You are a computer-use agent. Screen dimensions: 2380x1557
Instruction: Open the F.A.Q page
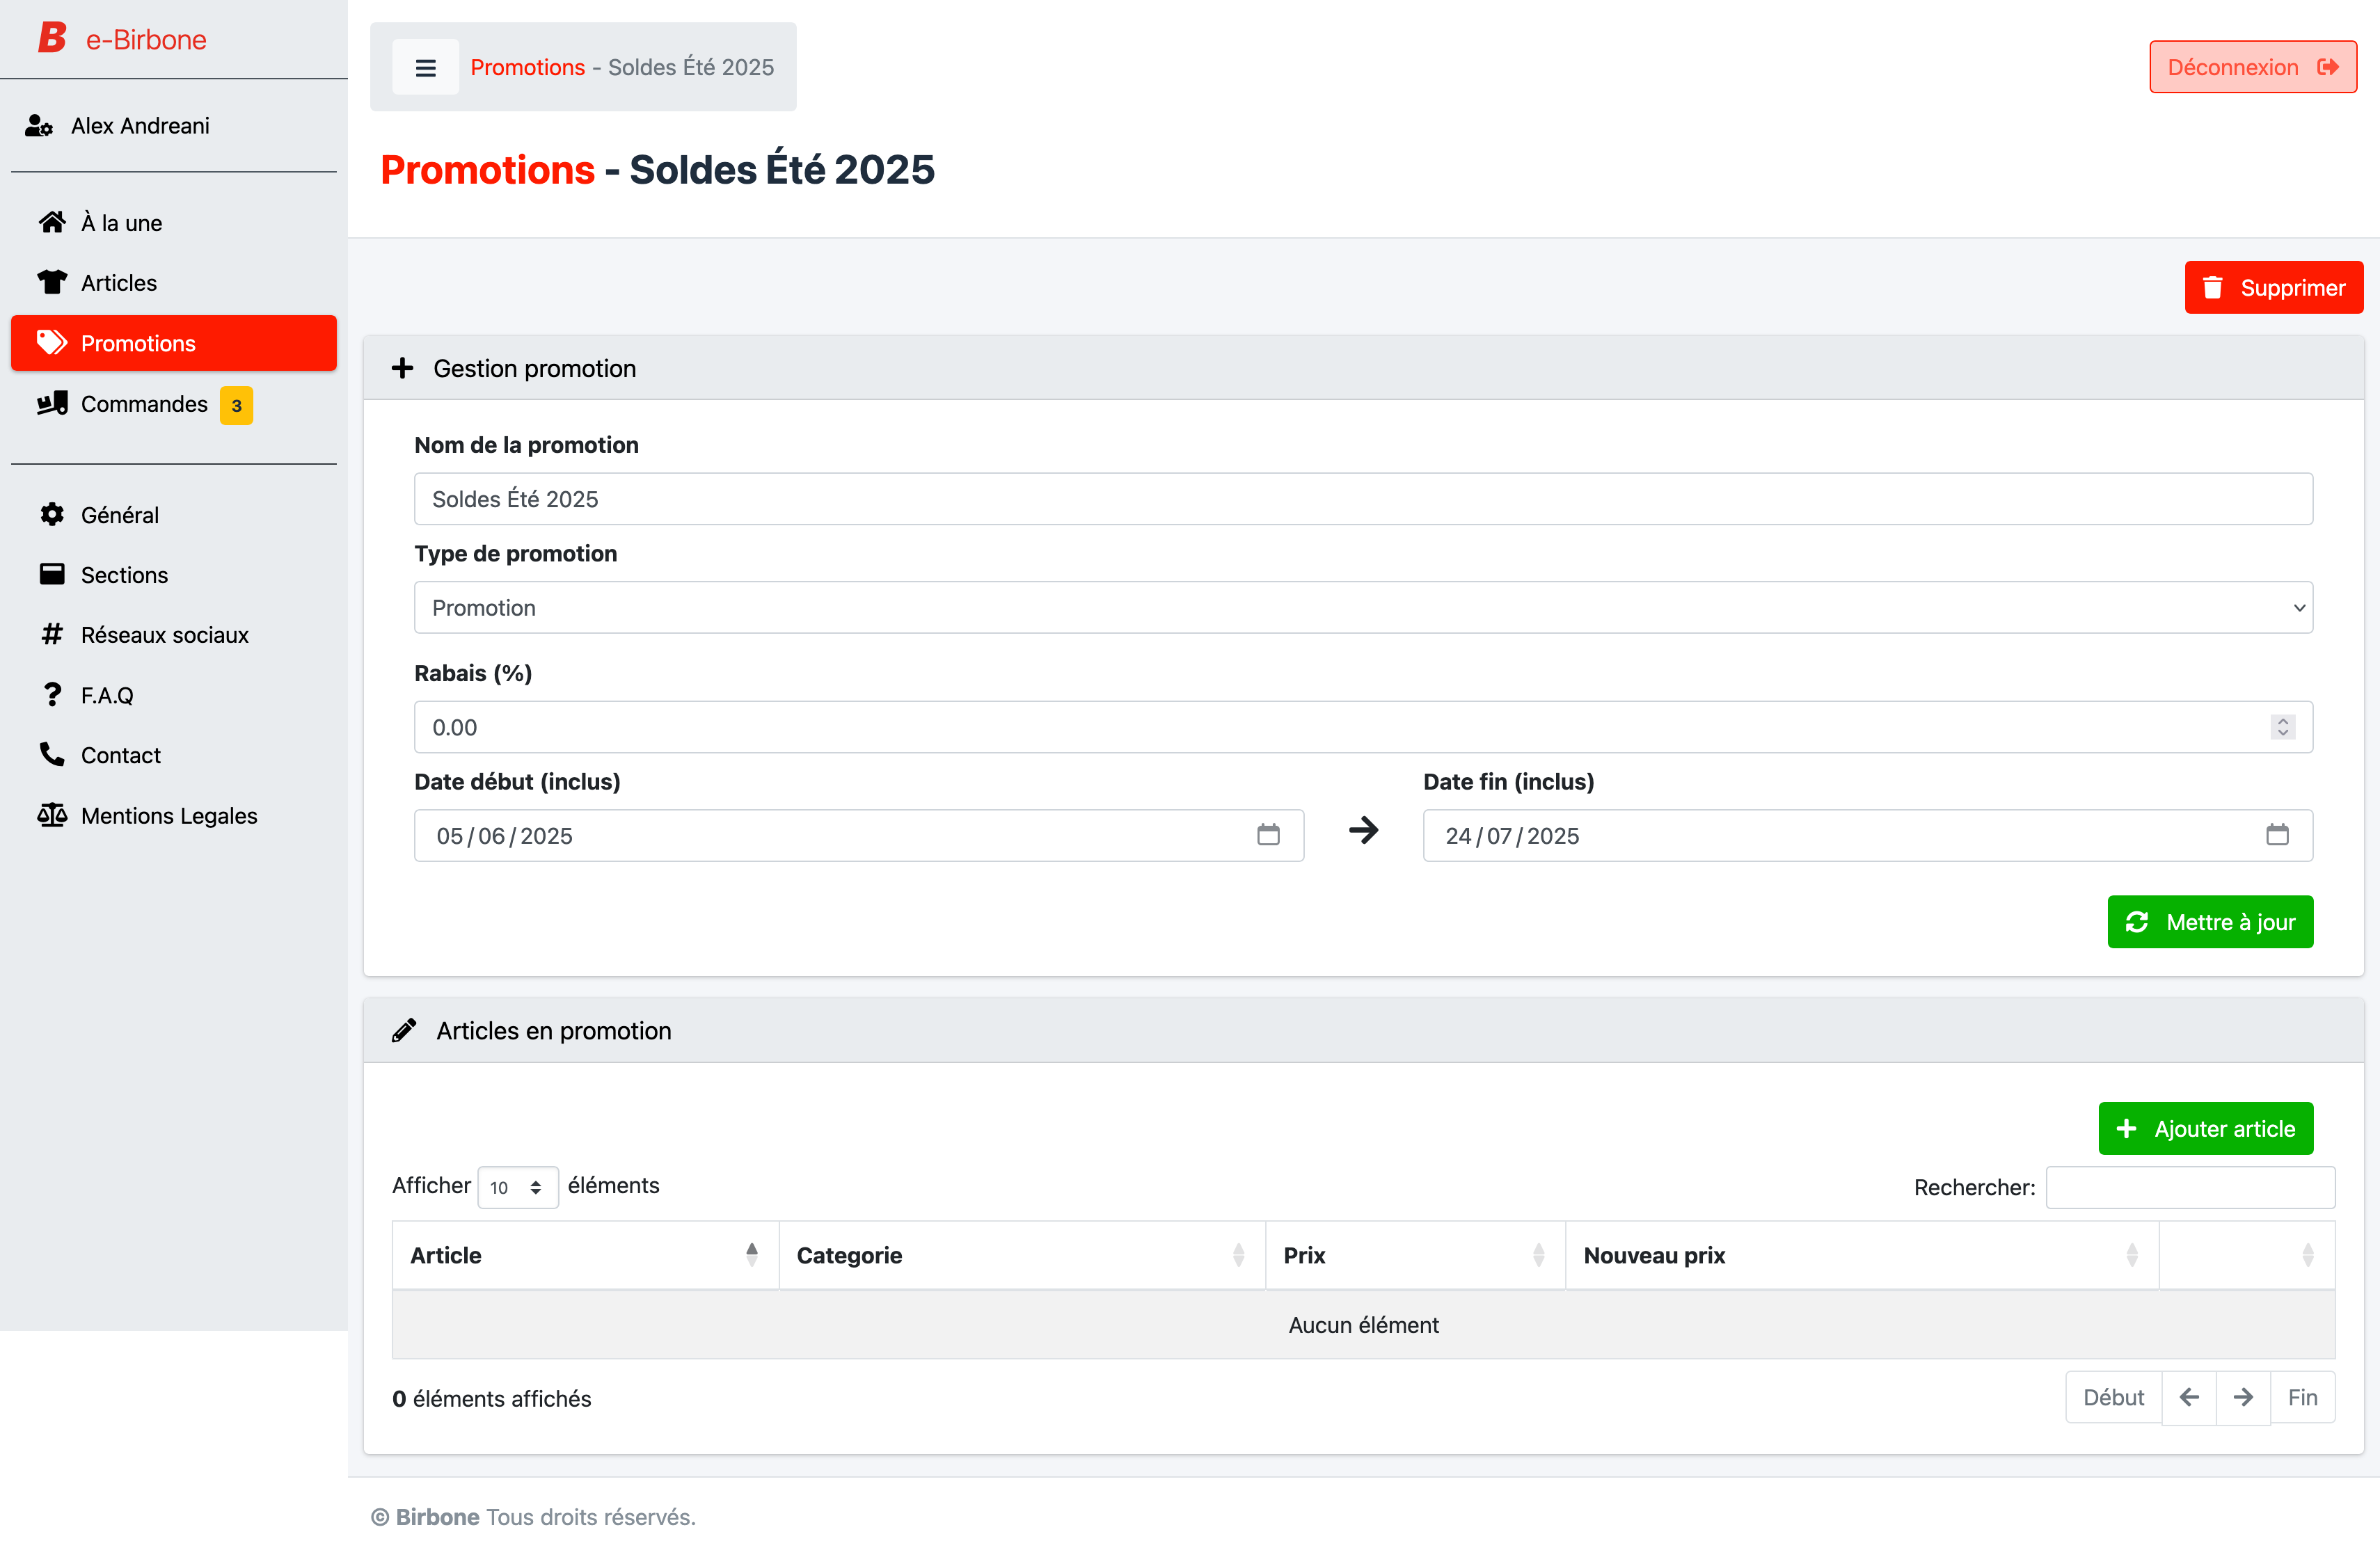173,695
